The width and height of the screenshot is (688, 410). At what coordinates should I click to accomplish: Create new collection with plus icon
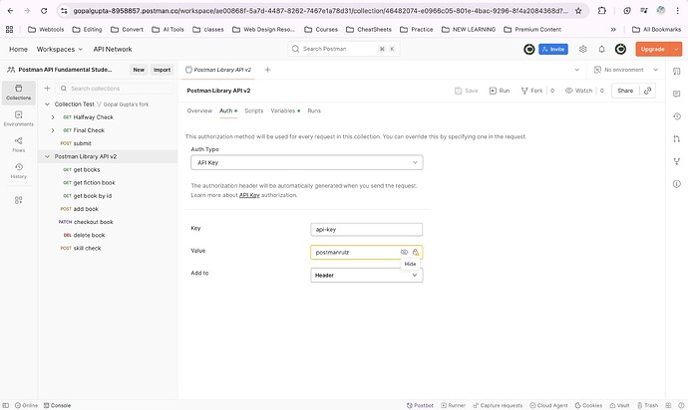point(47,89)
